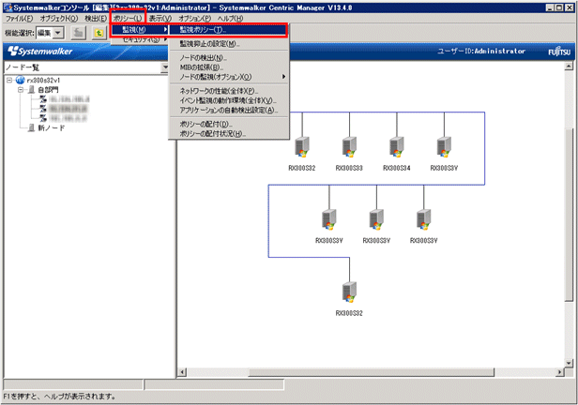The image size is (578, 405).
Task: Choose 監視ポリシー(T)... menu entry
Action: point(228,30)
